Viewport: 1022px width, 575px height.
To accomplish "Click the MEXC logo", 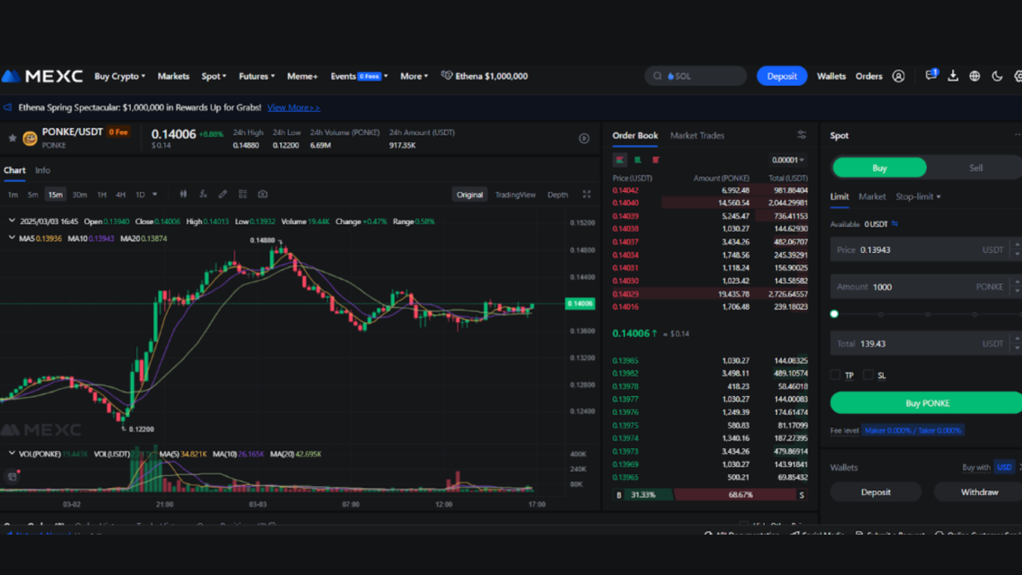I will (42, 76).
